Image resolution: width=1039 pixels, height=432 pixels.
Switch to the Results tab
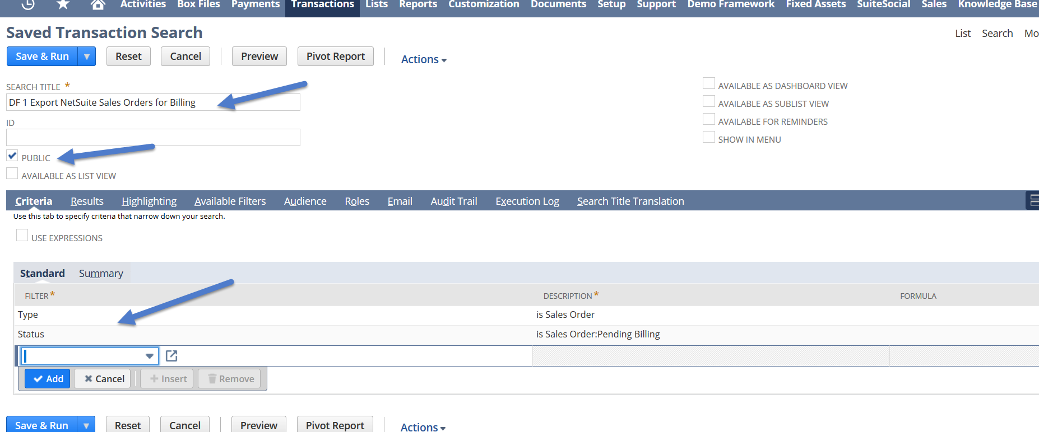click(x=87, y=201)
